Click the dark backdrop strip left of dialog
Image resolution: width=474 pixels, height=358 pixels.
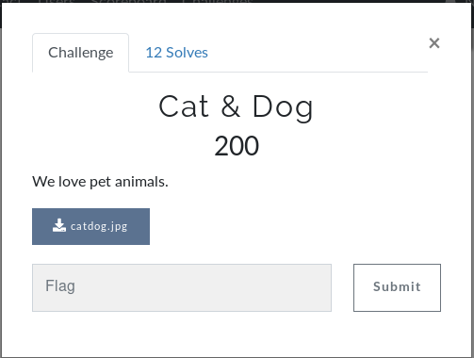(1, 188)
